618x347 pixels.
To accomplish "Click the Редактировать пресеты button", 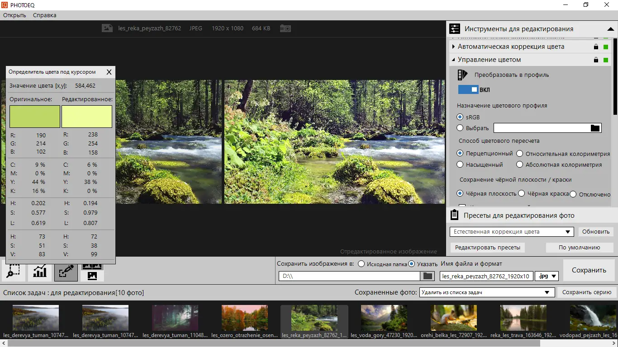I will pos(488,248).
